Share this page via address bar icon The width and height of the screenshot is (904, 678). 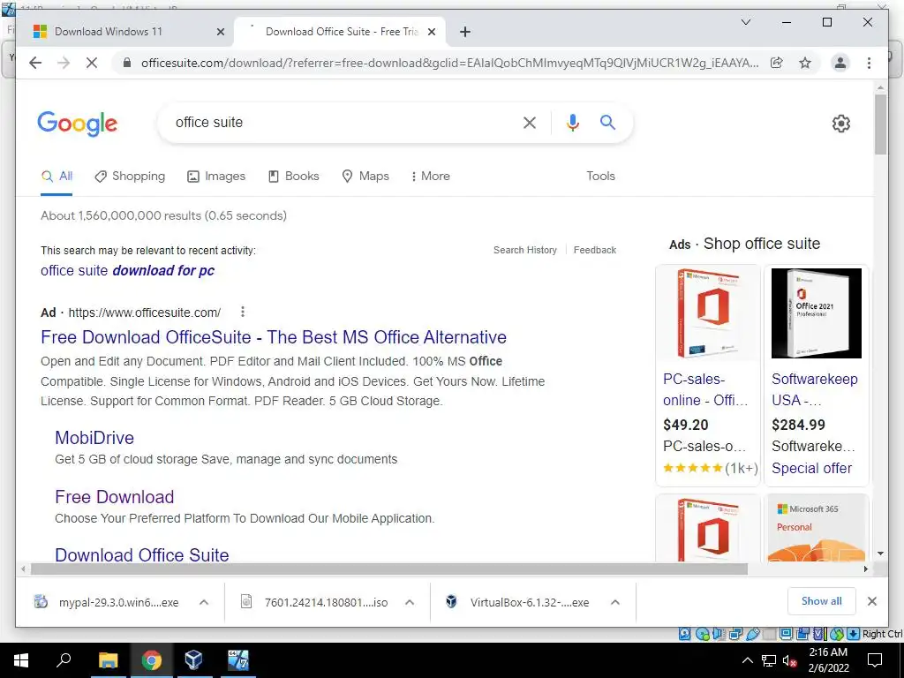(777, 63)
